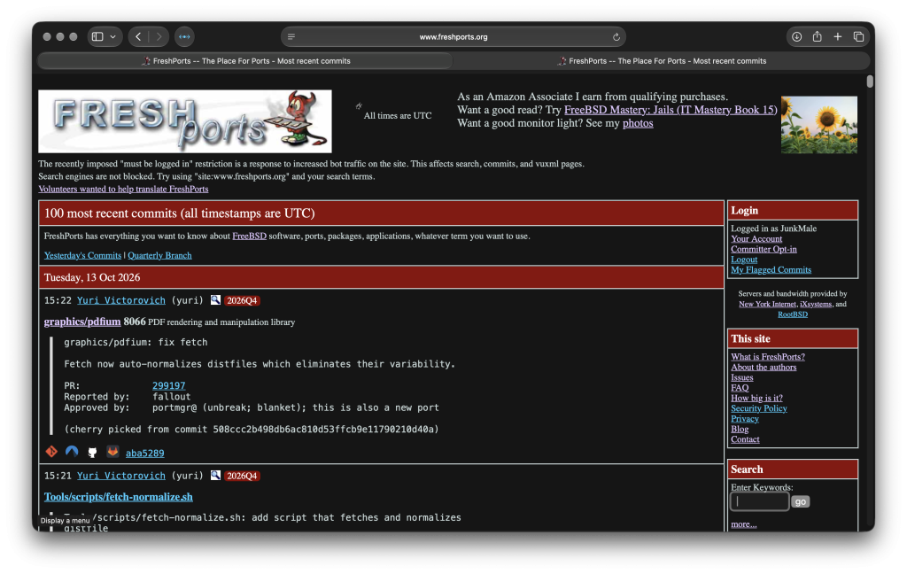This screenshot has height=574, width=907.
Task: Open the Issues link
Action: (x=742, y=377)
